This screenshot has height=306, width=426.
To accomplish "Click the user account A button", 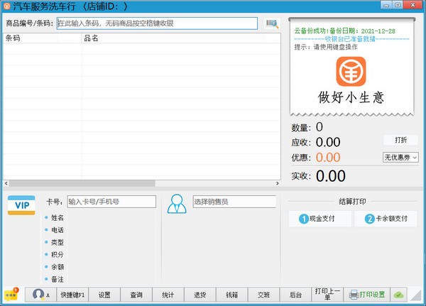I will point(40,295).
